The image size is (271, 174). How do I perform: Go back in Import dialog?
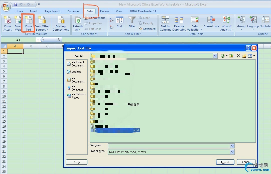coord(223,56)
